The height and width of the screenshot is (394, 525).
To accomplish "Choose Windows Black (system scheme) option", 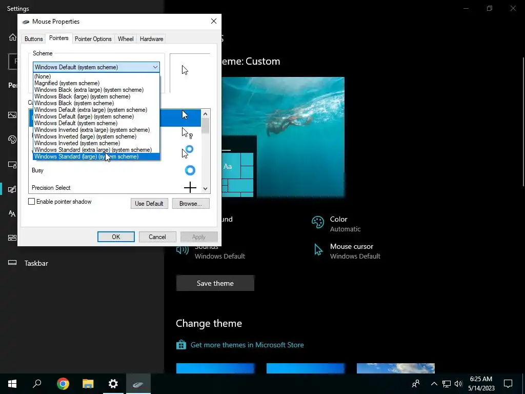I will pos(96,103).
